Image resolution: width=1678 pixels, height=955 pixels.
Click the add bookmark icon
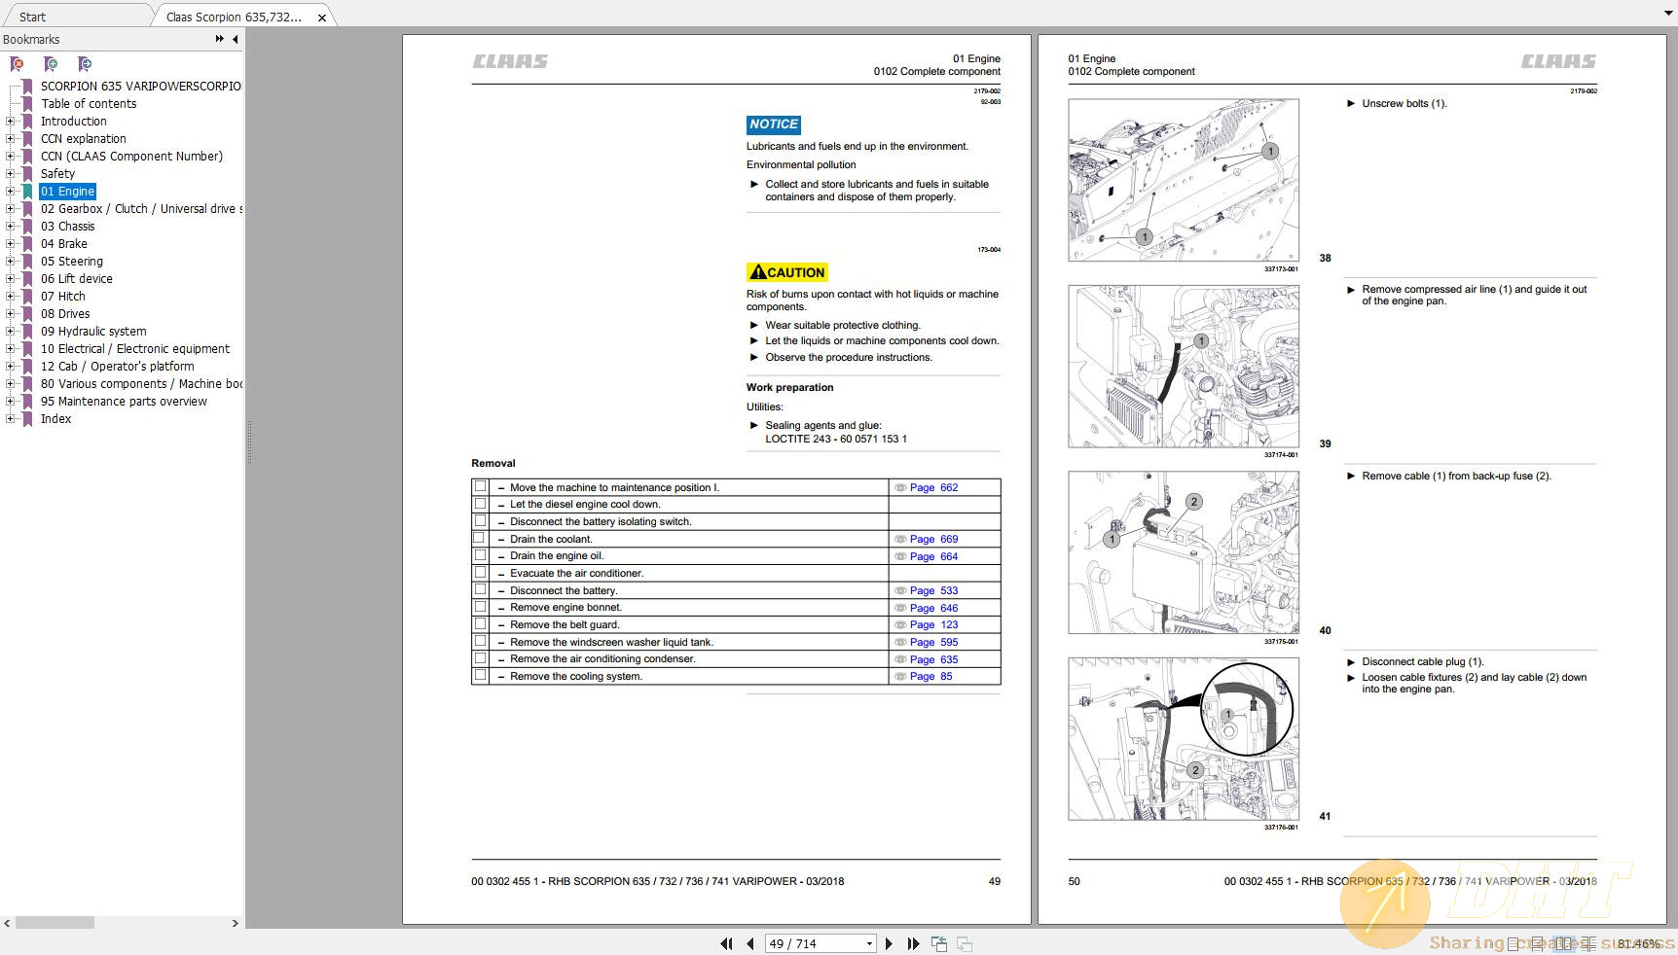[x=51, y=64]
